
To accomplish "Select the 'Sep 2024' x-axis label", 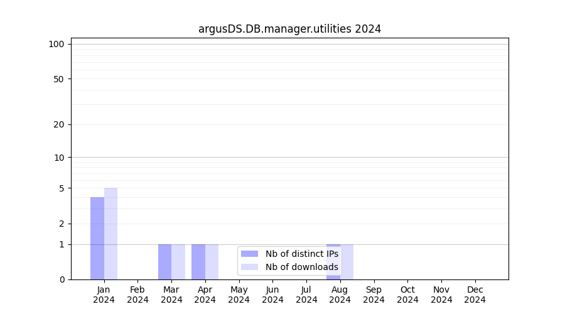I will pos(374,295).
